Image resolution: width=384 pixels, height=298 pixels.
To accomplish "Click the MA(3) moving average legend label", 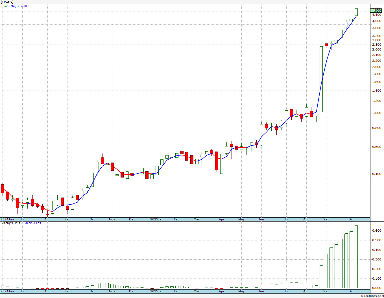I will pos(15,6).
